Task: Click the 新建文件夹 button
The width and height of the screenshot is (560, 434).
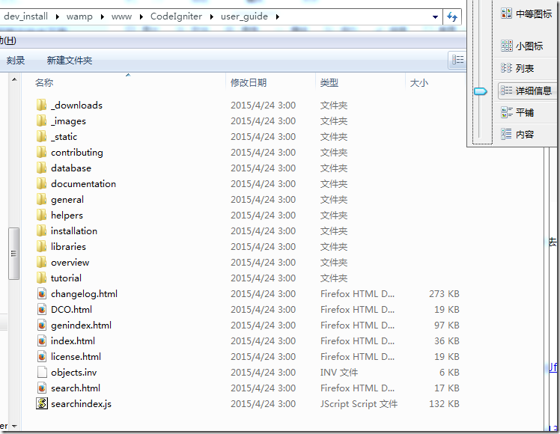Action: (x=70, y=61)
